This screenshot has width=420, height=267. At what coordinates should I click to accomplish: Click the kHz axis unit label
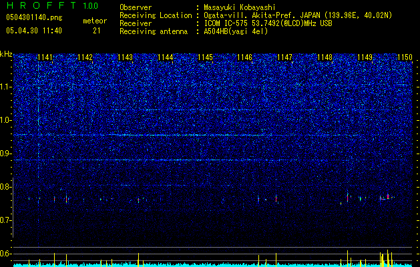coord(6,54)
